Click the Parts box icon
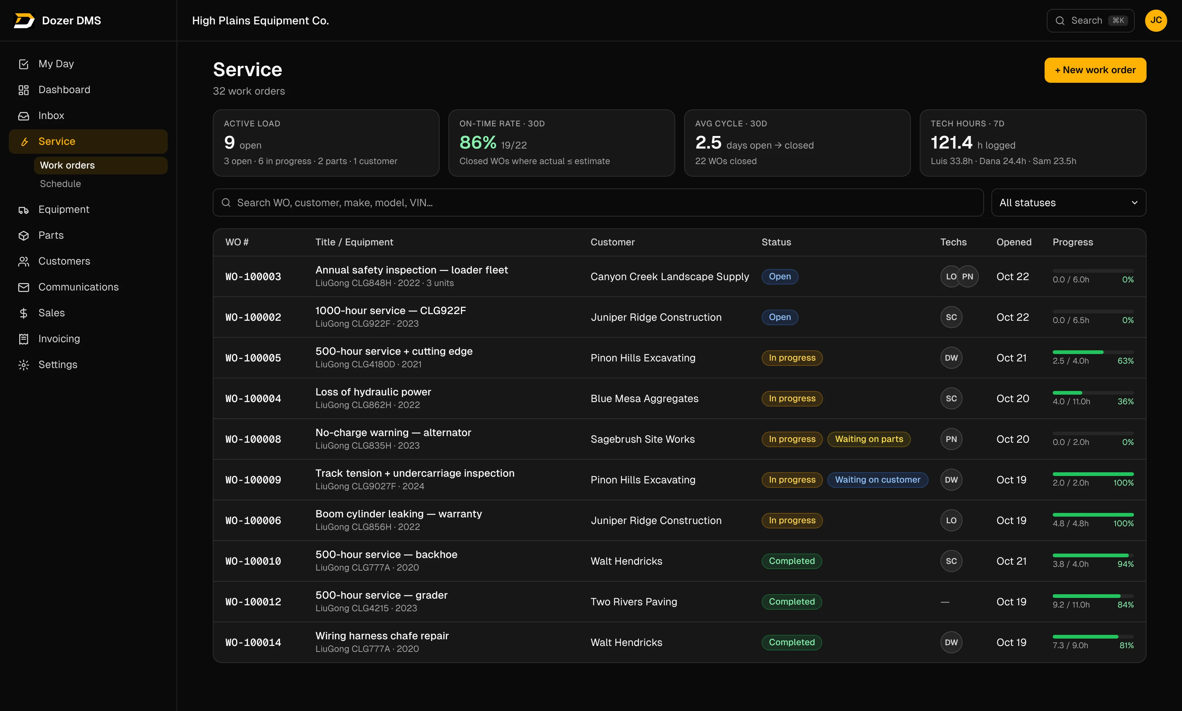This screenshot has height=711, width=1182. point(24,236)
